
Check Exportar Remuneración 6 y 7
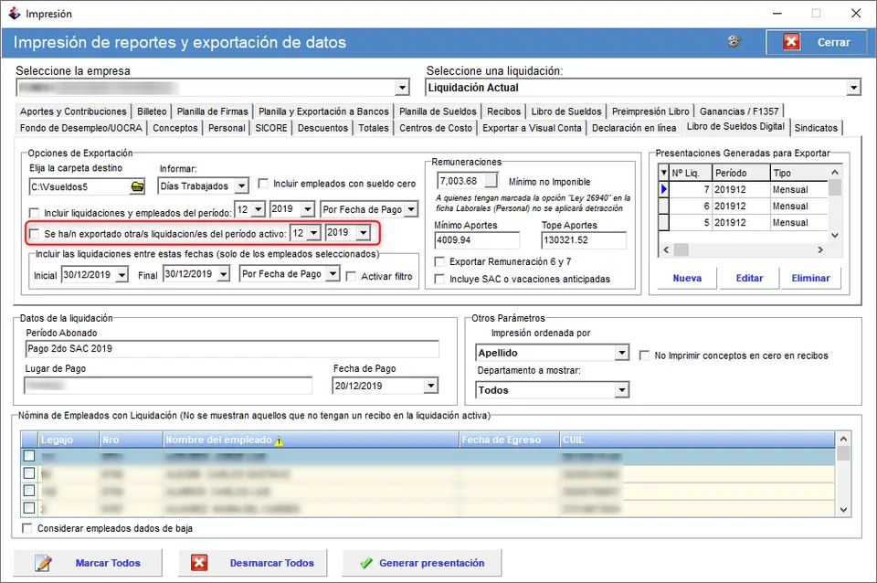click(439, 262)
